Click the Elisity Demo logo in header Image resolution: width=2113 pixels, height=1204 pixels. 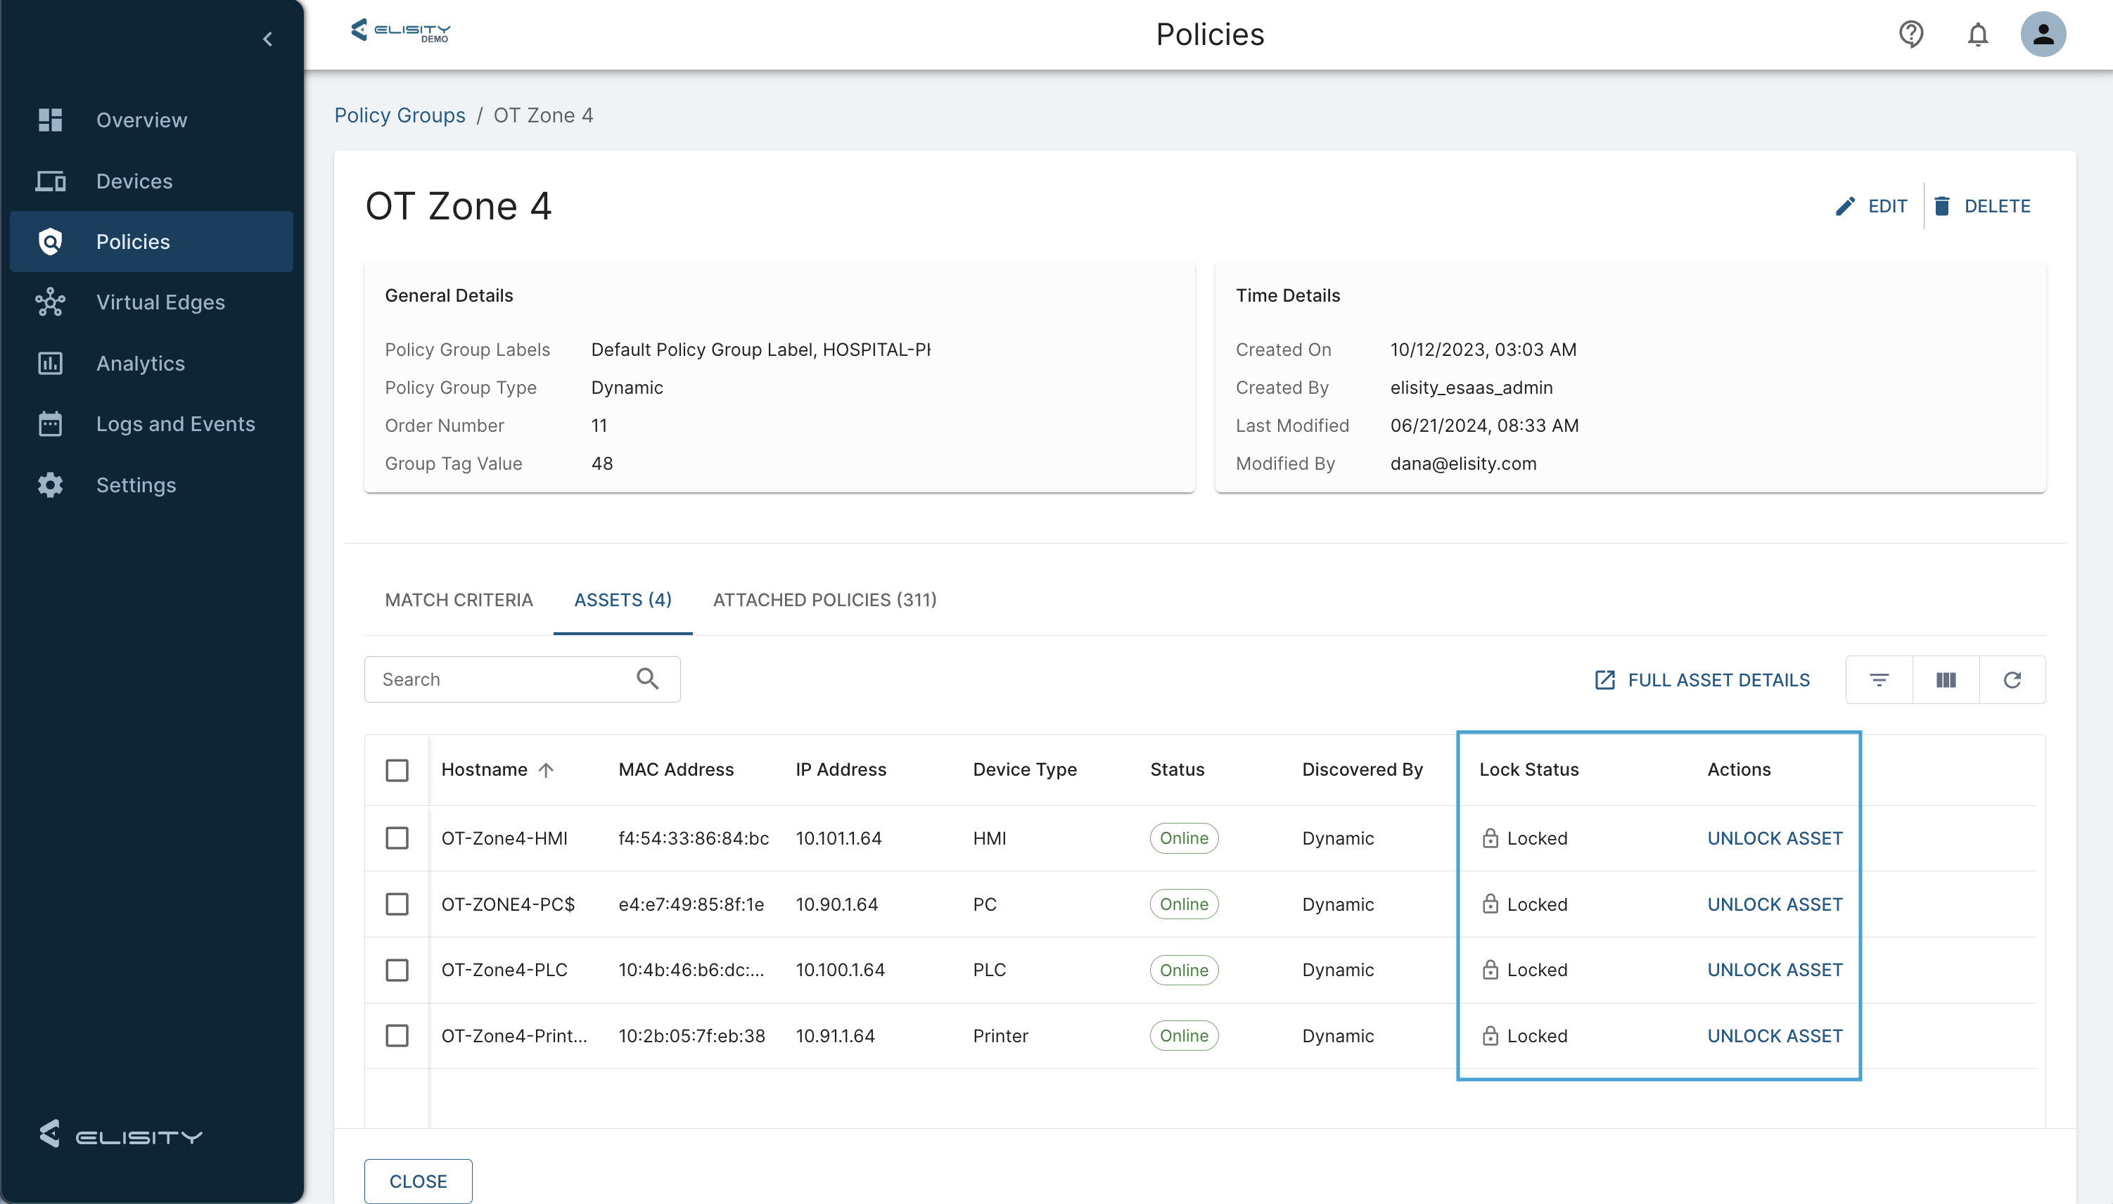point(400,31)
